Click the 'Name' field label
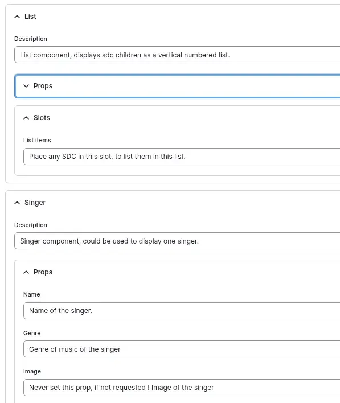This screenshot has height=403, width=340. [32, 294]
